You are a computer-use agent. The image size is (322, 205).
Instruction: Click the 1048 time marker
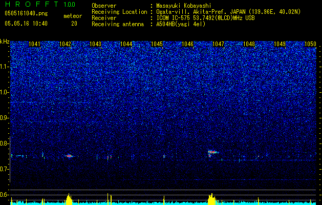[249, 44]
